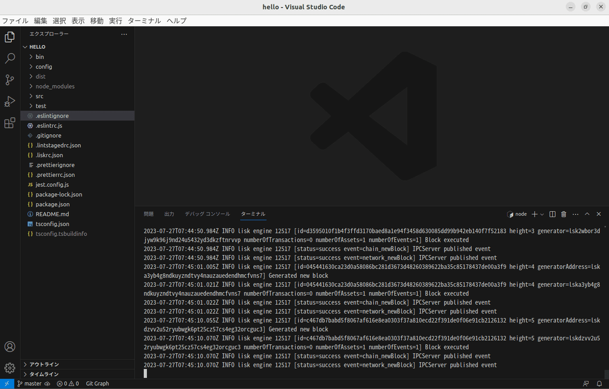609x389 pixels.
Task: Open Git Graph from status bar
Action: tap(97, 384)
